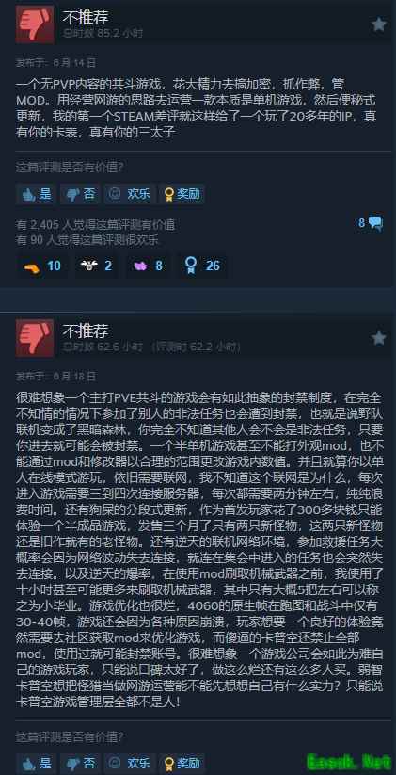Vote 否 on the second review
The image size is (396, 775).
tap(80, 763)
